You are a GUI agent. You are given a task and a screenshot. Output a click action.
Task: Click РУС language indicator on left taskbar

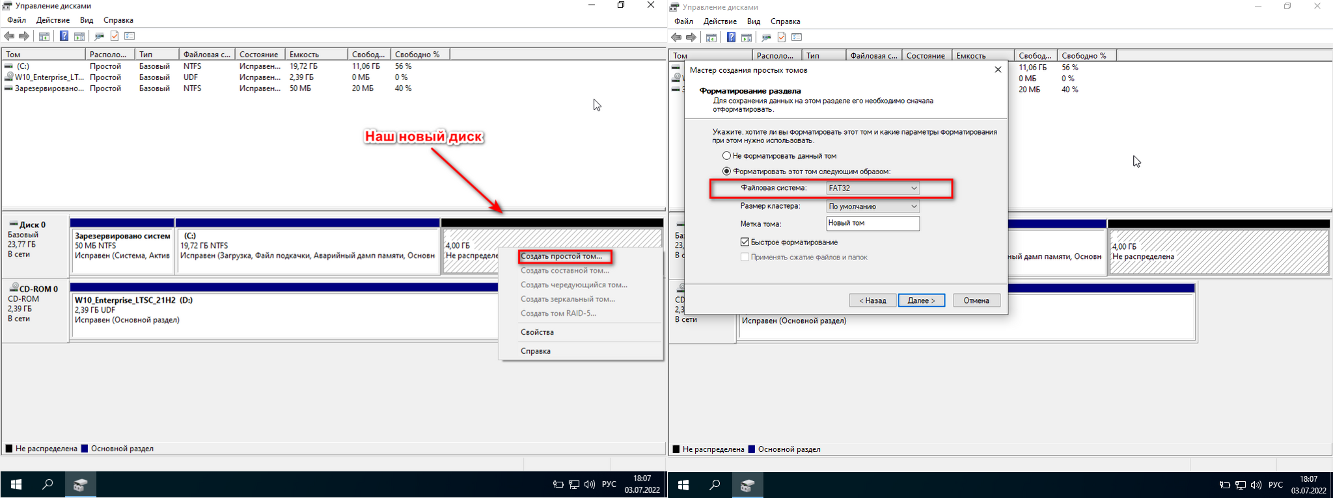pyautogui.click(x=609, y=484)
